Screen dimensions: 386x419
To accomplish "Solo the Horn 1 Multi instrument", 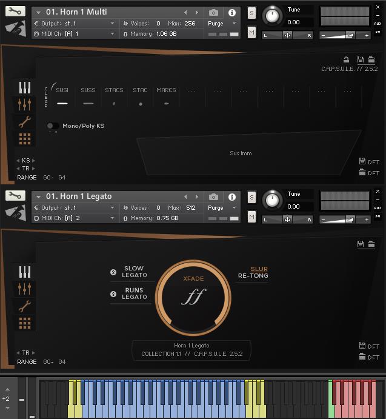I will pyautogui.click(x=251, y=13).
